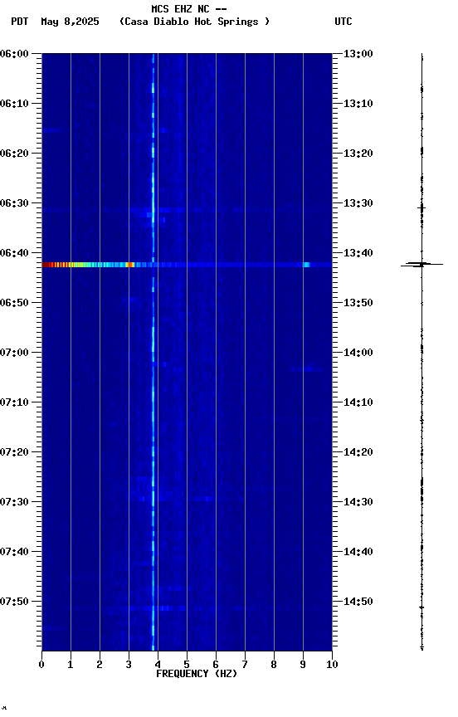Image resolution: width=458 pixels, height=717 pixels.
Task: Click the faint signal patch near 9 Hz after 14:00
Action: coord(307,368)
